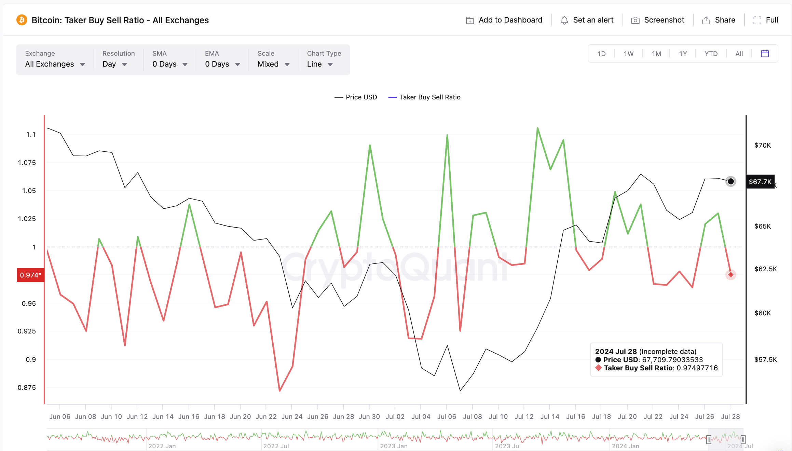Toggle the Price USD legend series

point(356,97)
